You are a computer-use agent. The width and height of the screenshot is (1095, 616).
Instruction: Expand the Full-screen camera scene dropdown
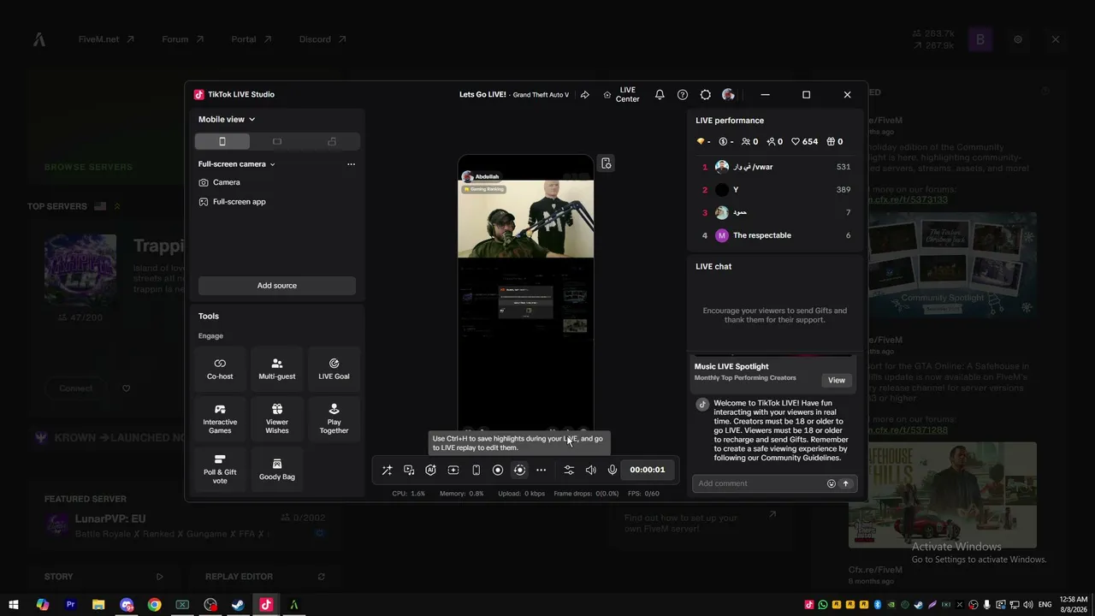237,164
